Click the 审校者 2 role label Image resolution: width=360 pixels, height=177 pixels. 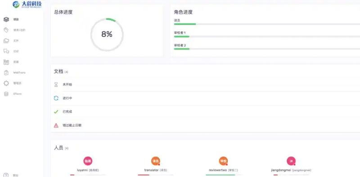point(180,45)
